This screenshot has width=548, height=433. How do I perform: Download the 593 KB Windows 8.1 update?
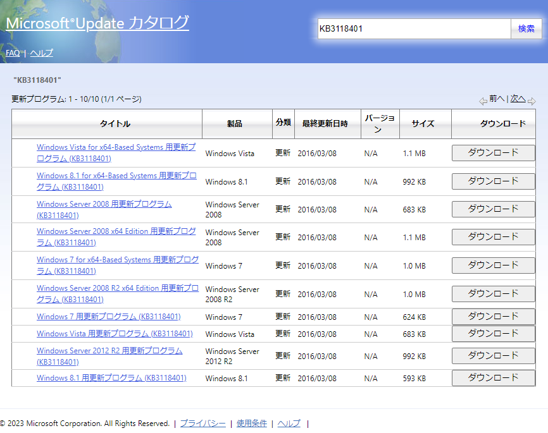point(493,378)
